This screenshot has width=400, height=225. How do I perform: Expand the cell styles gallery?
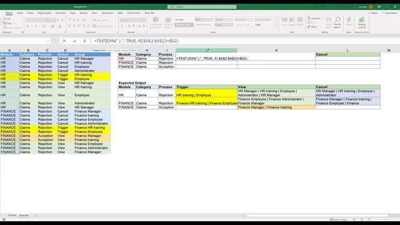tap(275, 26)
